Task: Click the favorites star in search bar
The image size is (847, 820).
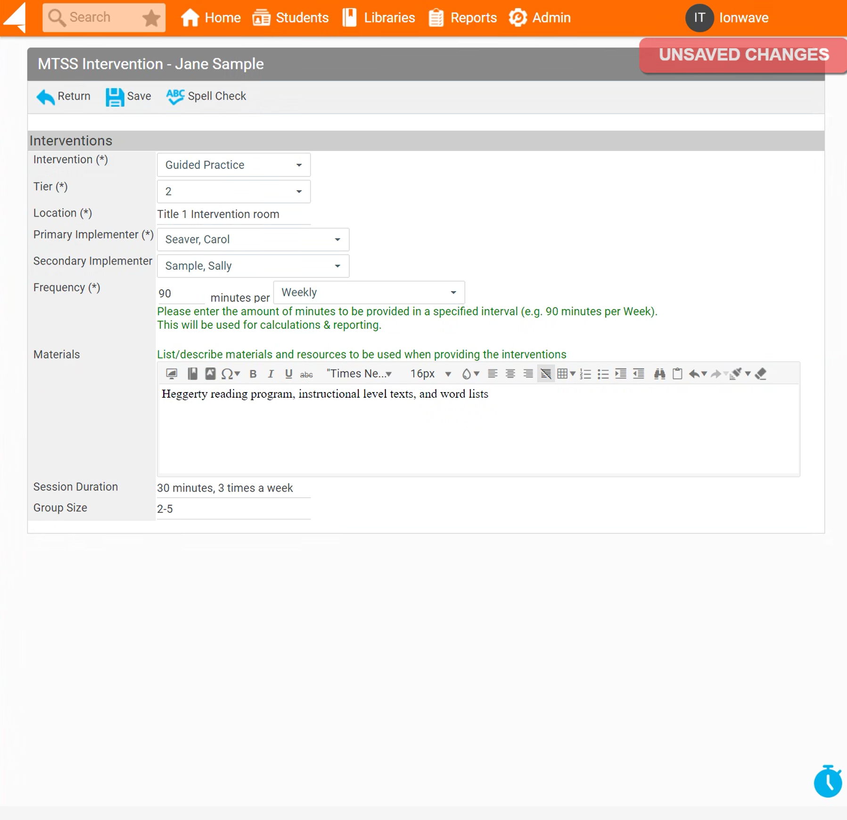Action: [x=151, y=18]
